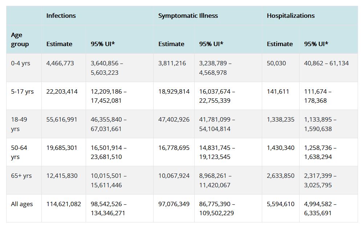362x229 pixels.
Task: Click the "40,862 – 61,134" interval cell
Action: pos(326,63)
